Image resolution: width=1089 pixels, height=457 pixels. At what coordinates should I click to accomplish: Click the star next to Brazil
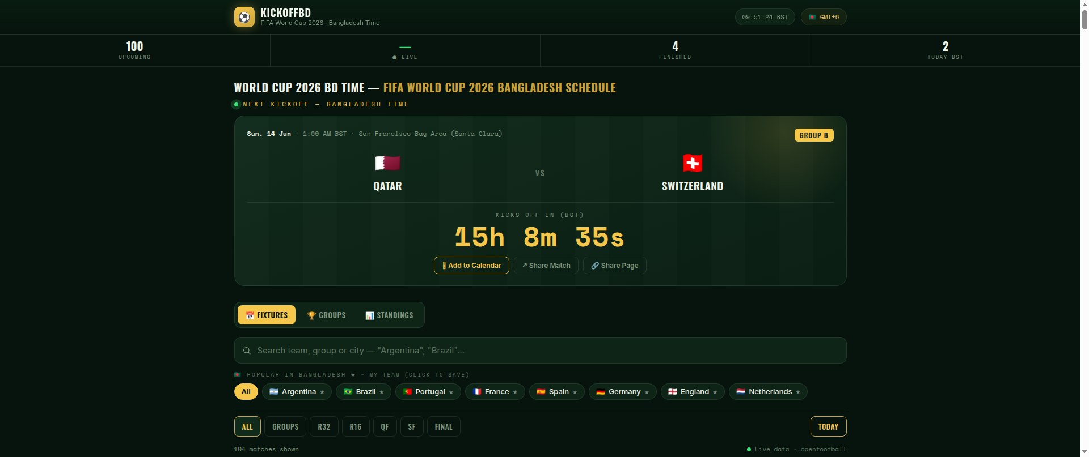[x=382, y=392]
